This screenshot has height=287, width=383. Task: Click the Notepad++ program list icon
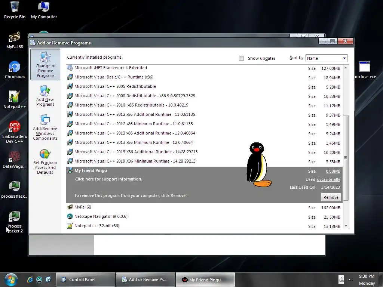click(70, 226)
